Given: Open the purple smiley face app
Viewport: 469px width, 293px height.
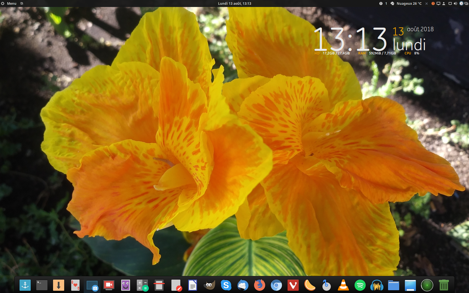Looking at the screenshot, I should click(x=126, y=285).
